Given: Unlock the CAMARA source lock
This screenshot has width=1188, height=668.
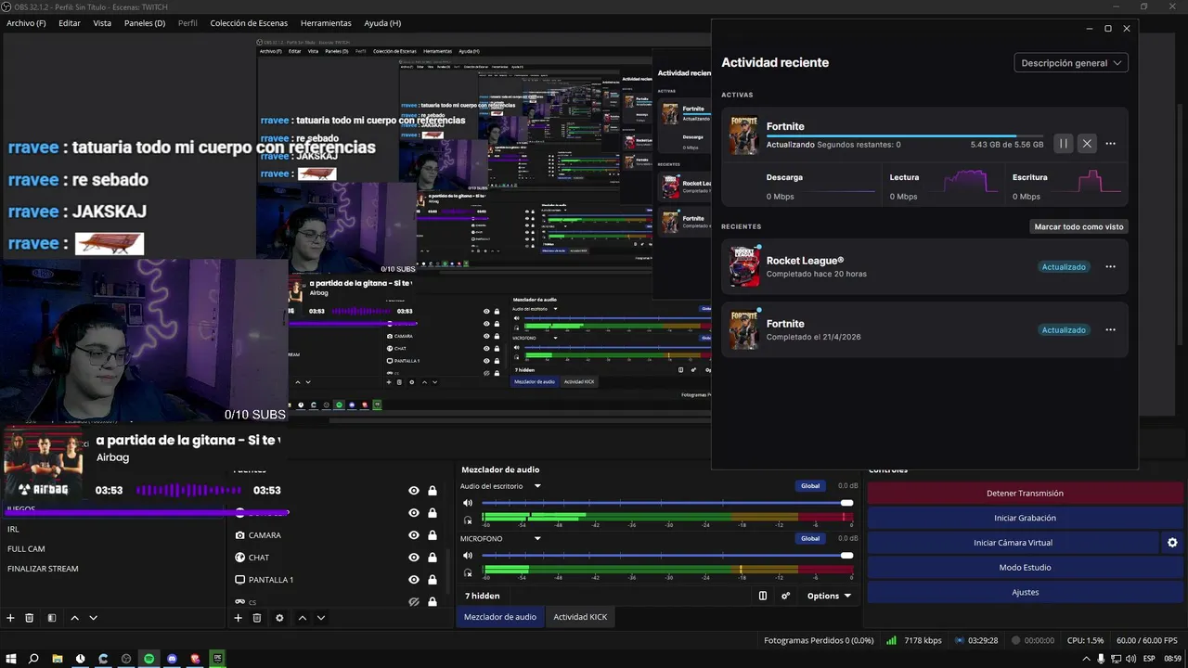Looking at the screenshot, I should coord(433,535).
